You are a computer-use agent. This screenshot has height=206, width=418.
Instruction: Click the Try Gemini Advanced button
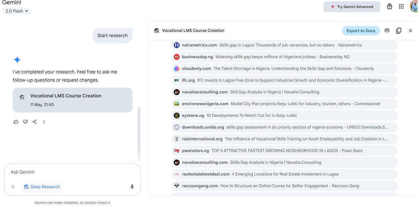pos(351,7)
